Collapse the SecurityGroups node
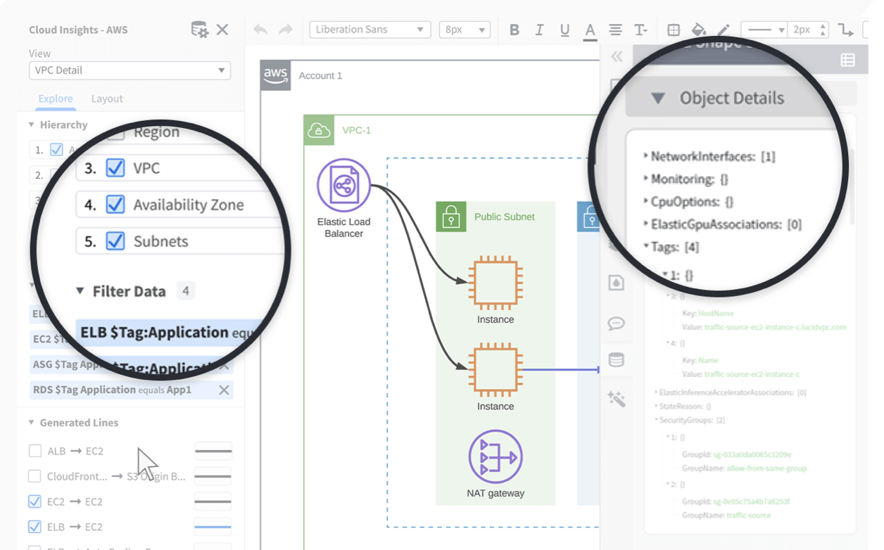 point(656,420)
